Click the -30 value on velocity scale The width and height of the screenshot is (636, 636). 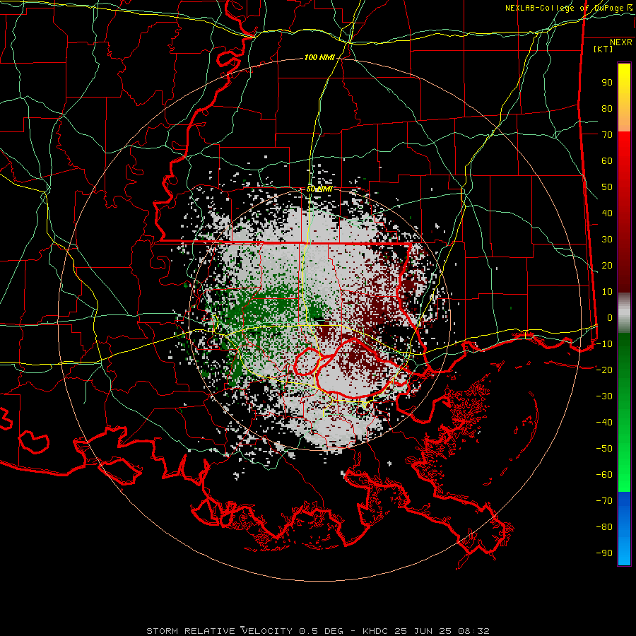point(604,396)
